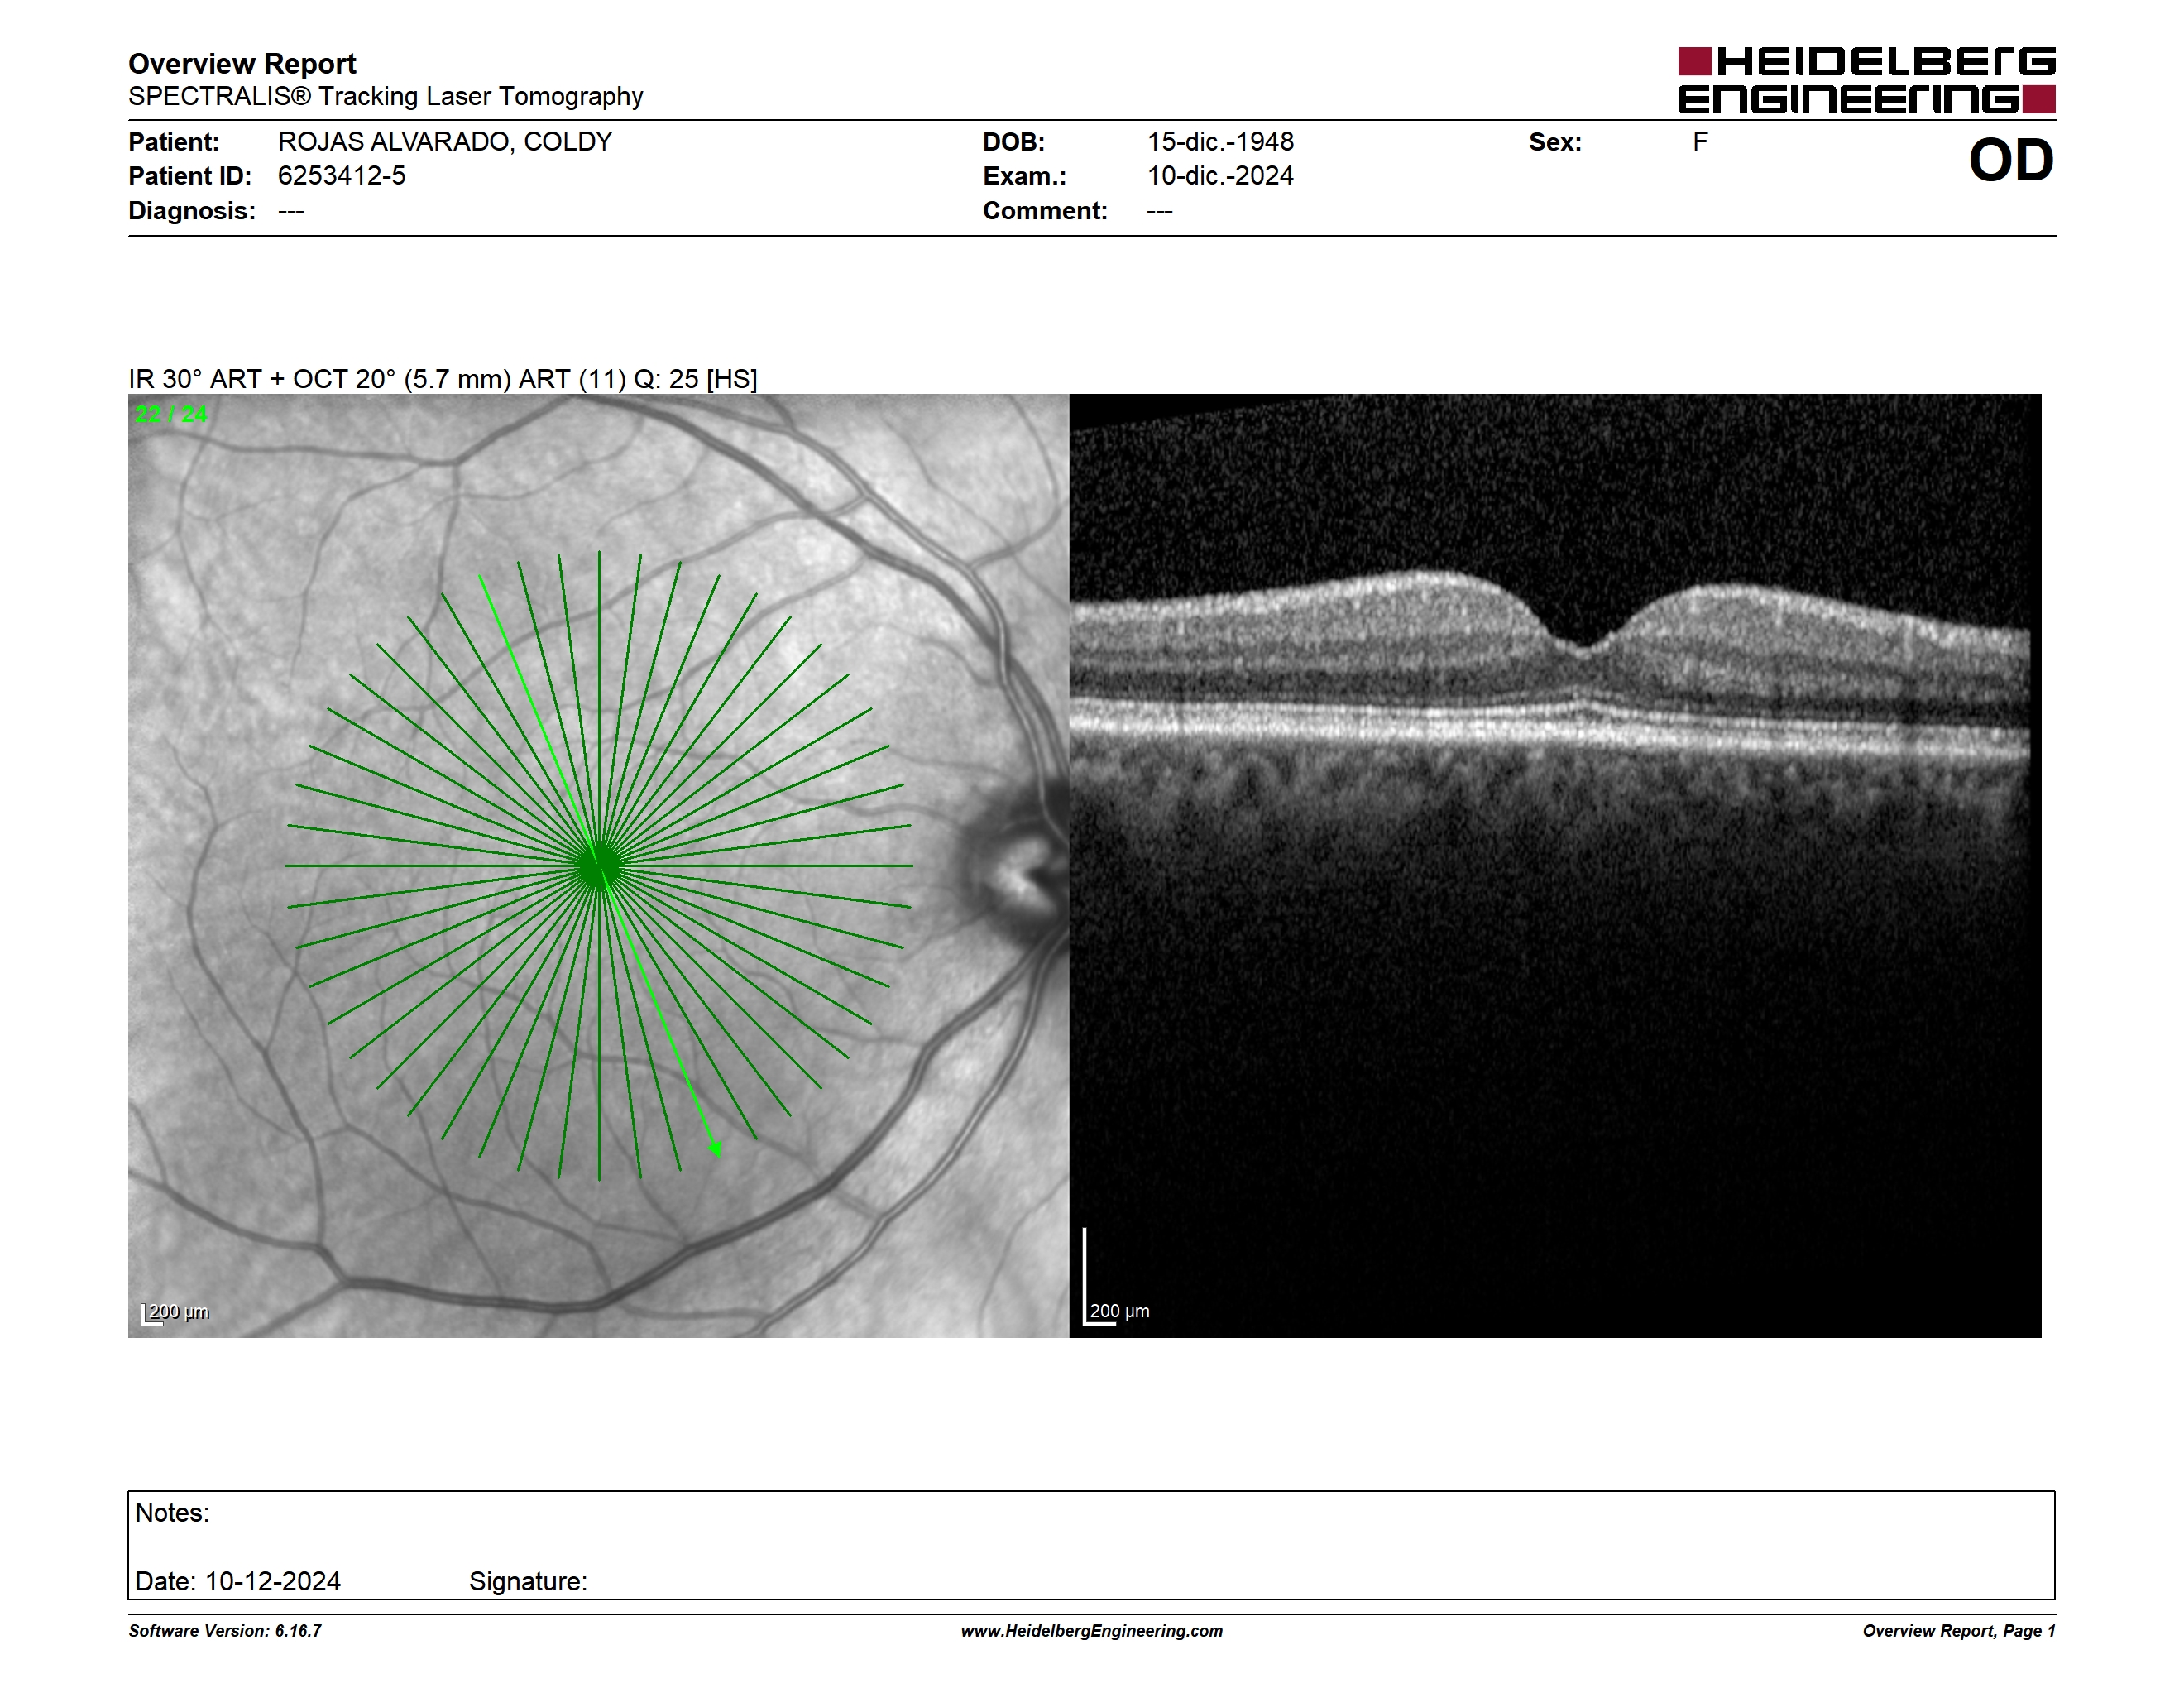Click the SPECTRALIS Tracking Laser Tomography subtitle
The image size is (2184, 1688).
tap(385, 97)
